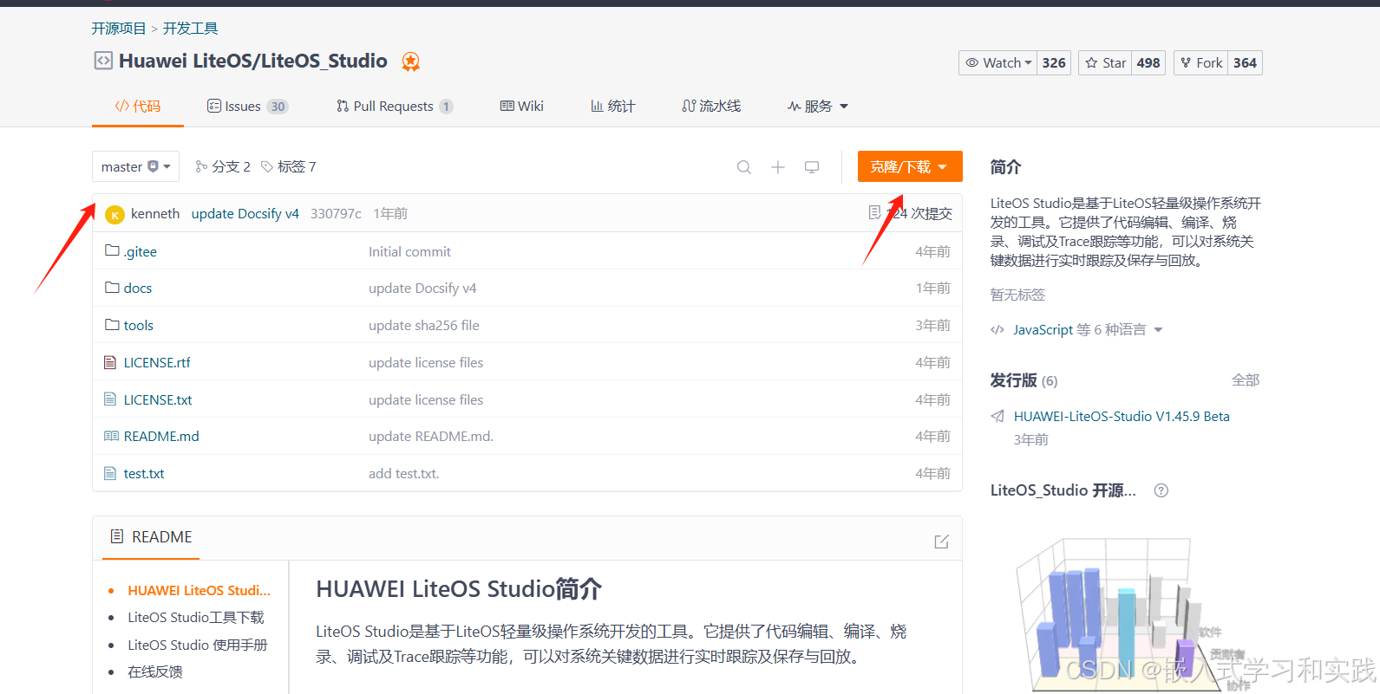View 分支 2 branches link
This screenshot has width=1380, height=694.
[223, 166]
